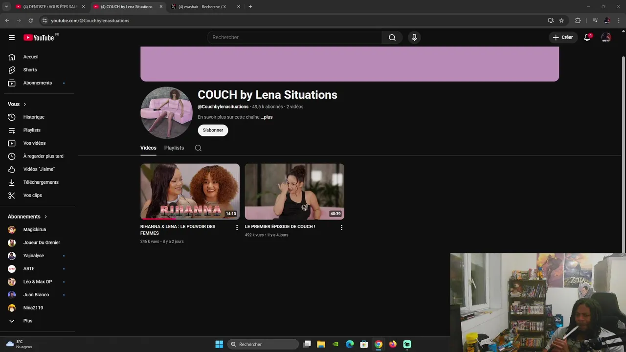Viewport: 626px width, 352px height.
Task: Open File Explorer from taskbar
Action: click(321, 344)
